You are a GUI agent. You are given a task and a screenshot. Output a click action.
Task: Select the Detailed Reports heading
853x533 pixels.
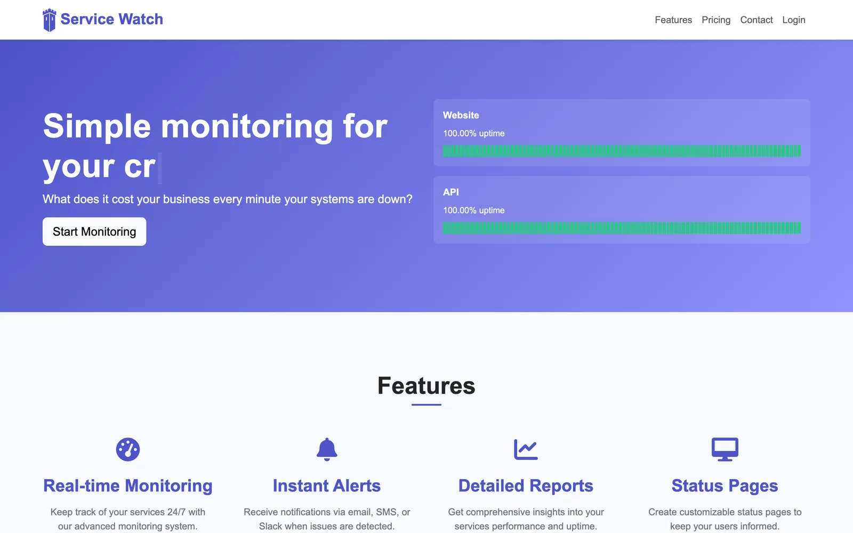point(526,486)
